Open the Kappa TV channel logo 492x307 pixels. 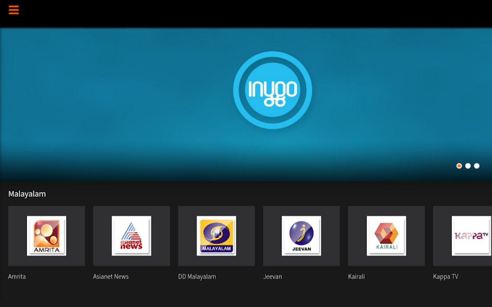(471, 236)
